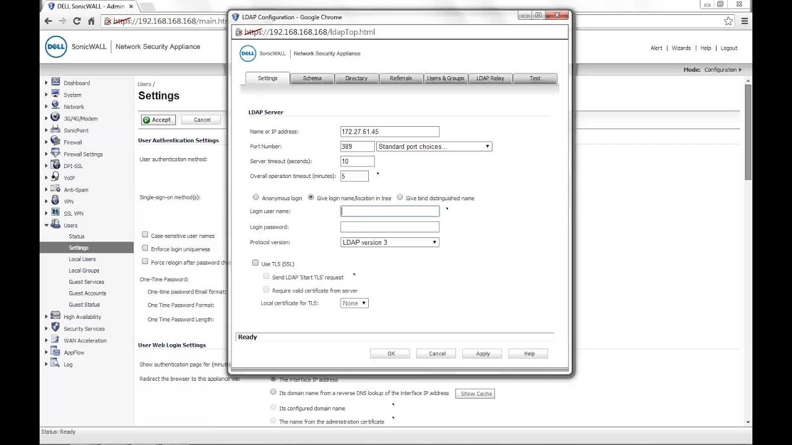Click Dell logo in LDAP popup
Image resolution: width=792 pixels, height=445 pixels.
[x=247, y=53]
